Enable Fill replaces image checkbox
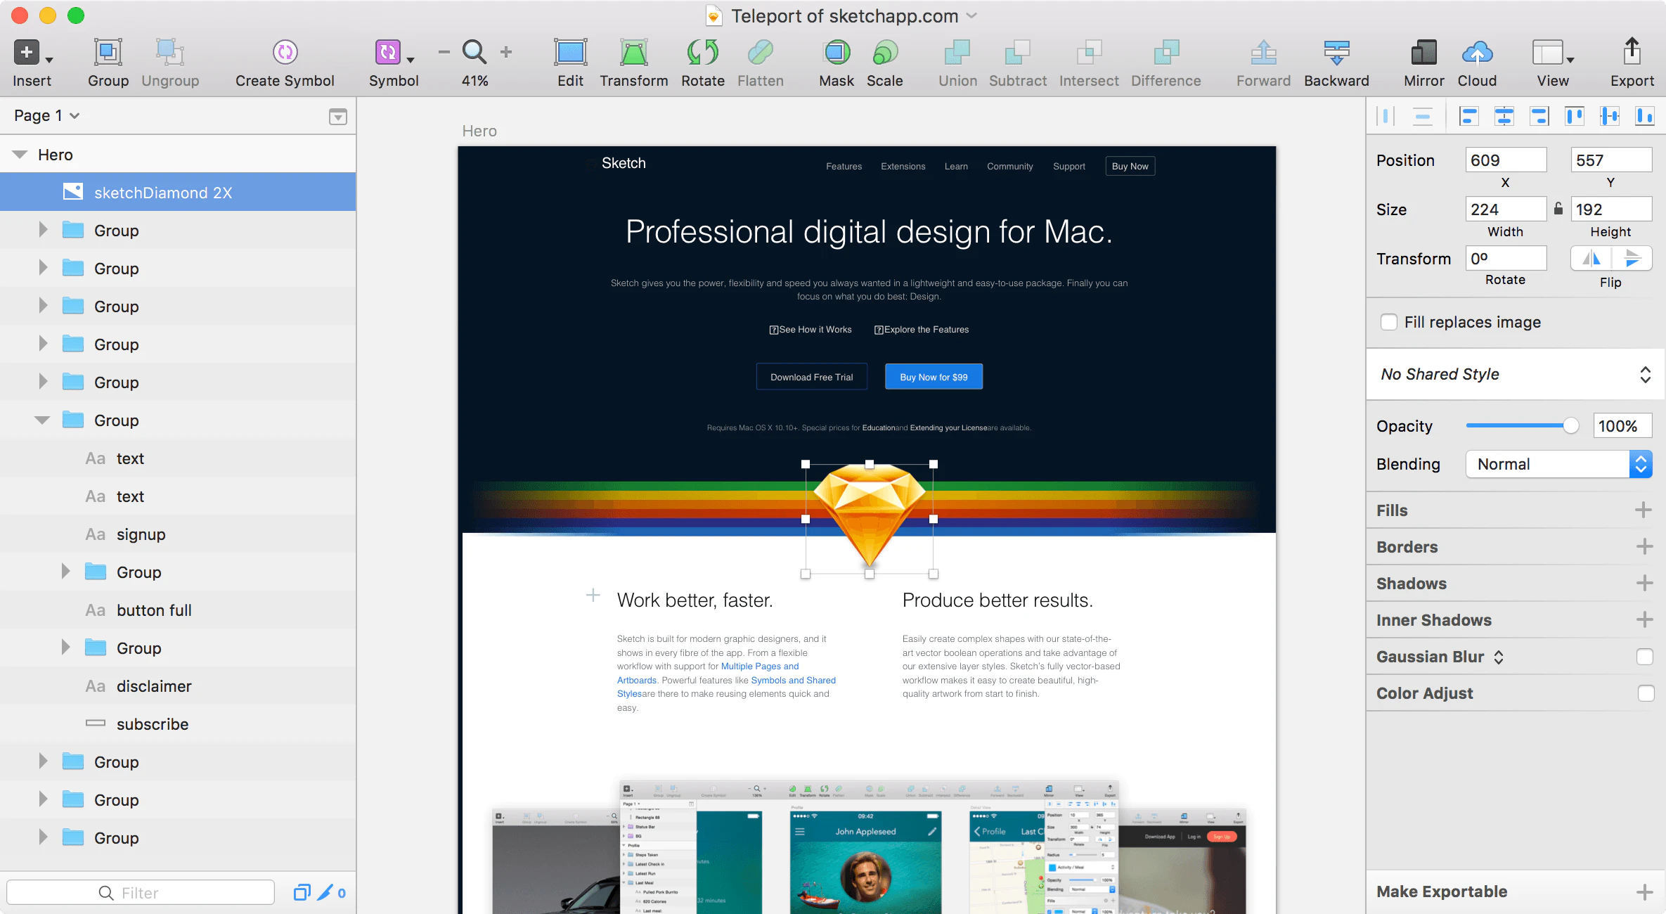The image size is (1666, 914). point(1389,322)
